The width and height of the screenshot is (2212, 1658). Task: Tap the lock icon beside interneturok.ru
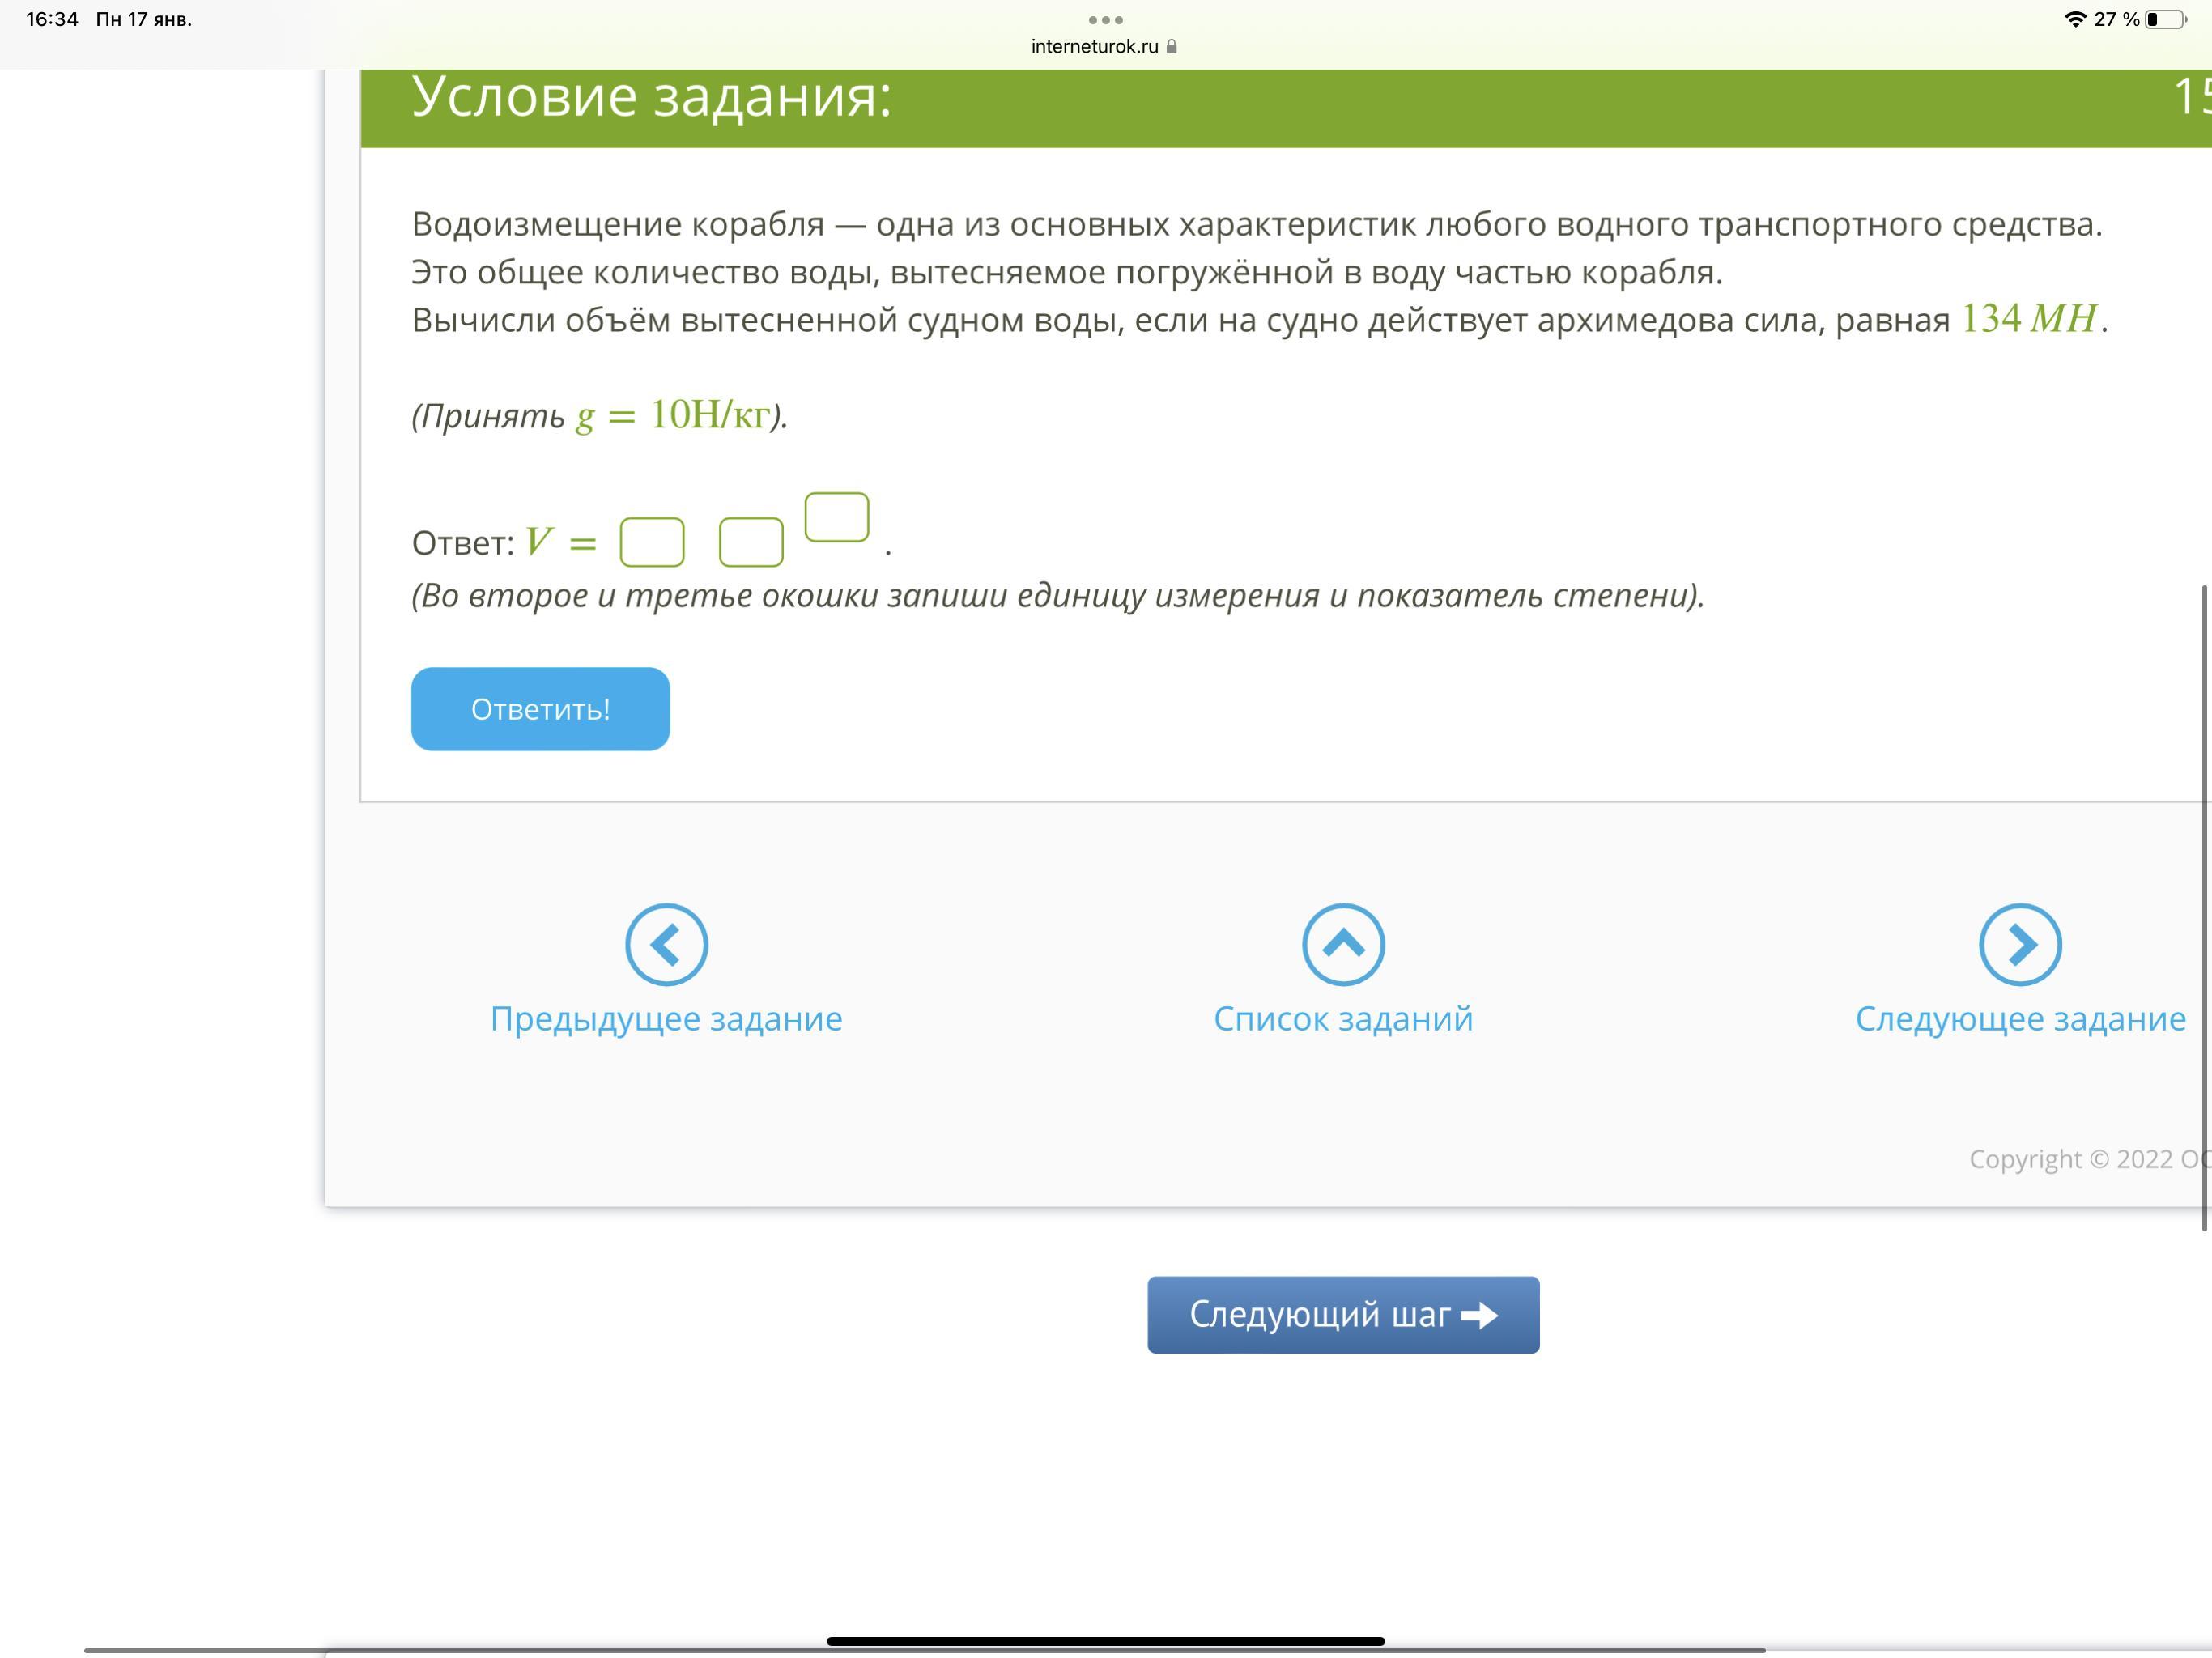click(x=1172, y=47)
